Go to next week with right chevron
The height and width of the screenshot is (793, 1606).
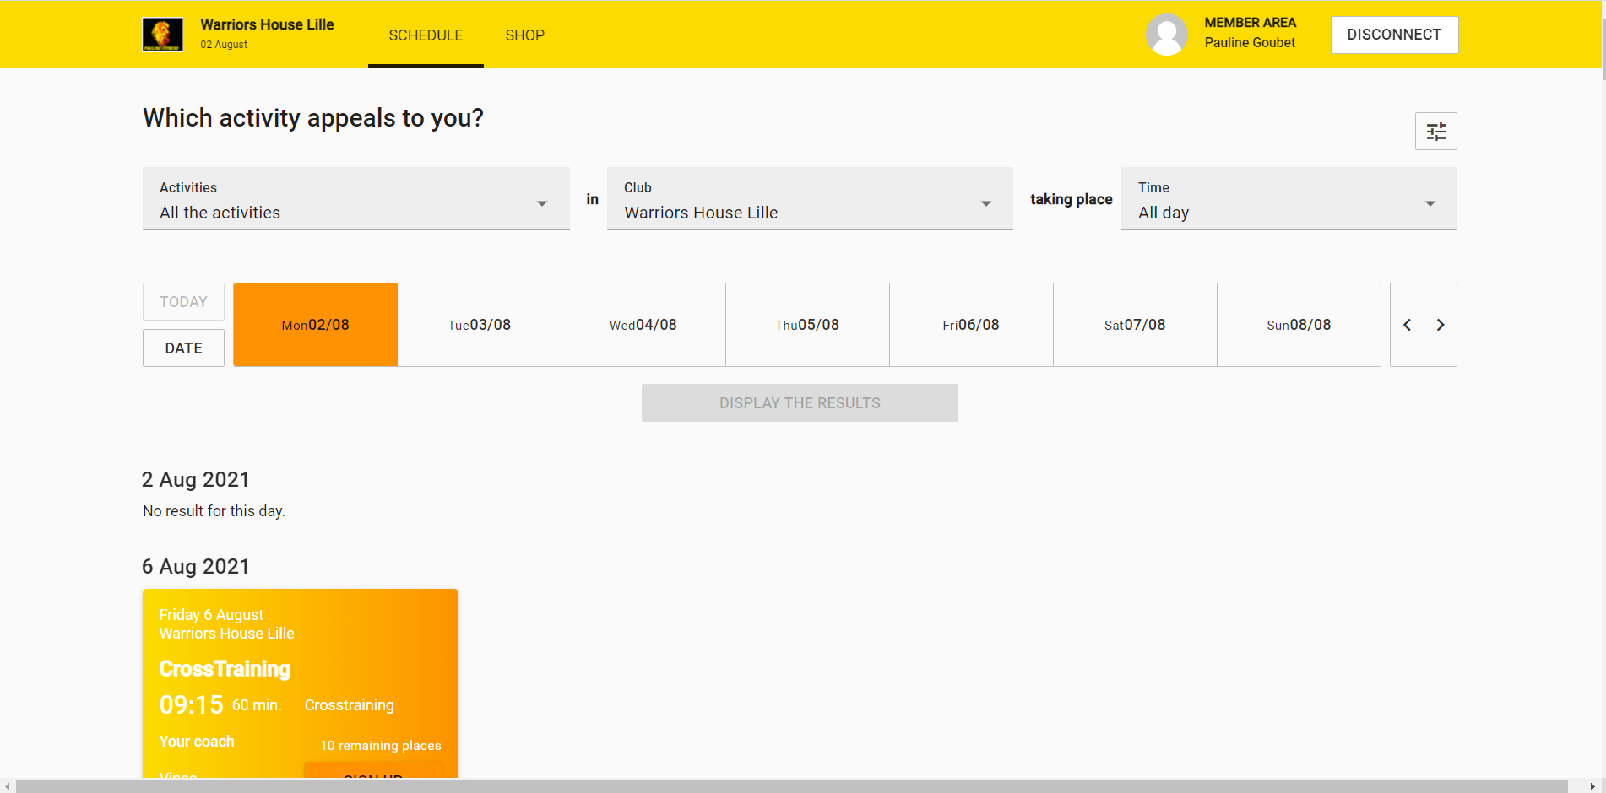point(1441,325)
